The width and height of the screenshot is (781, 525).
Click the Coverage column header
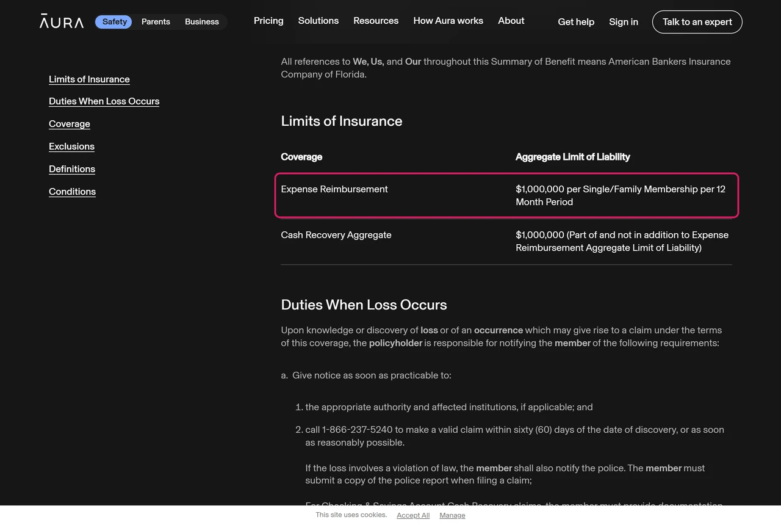point(301,157)
